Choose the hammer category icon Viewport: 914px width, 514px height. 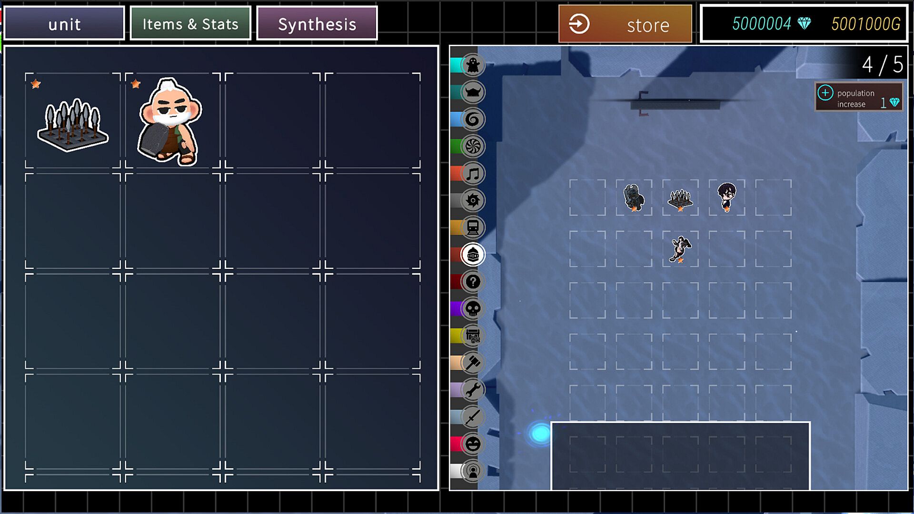coord(472,363)
